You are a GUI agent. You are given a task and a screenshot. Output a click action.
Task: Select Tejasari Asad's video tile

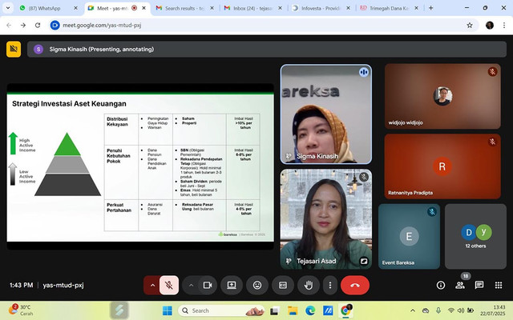(326, 219)
